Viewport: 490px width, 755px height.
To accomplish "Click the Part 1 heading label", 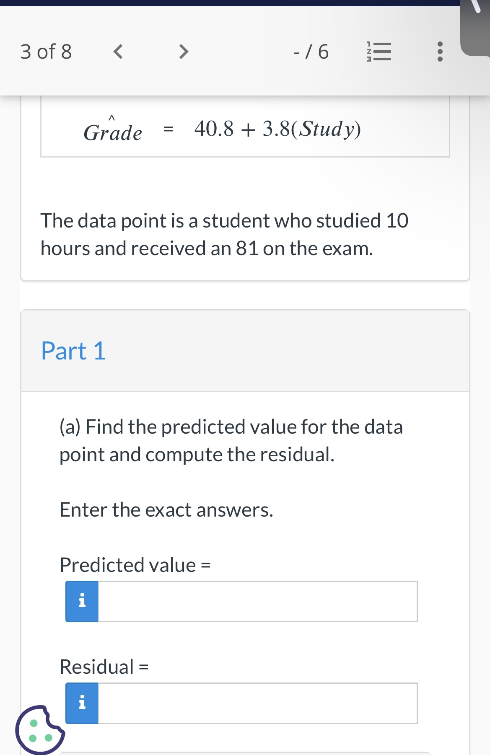I will click(74, 351).
